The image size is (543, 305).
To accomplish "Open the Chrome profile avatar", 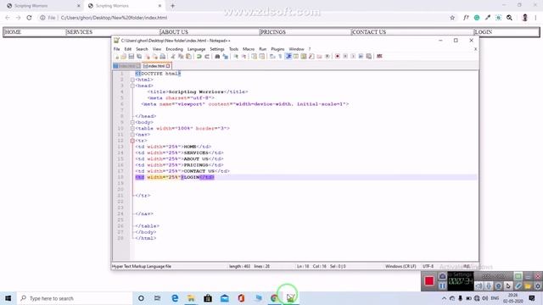I will click(525, 18).
